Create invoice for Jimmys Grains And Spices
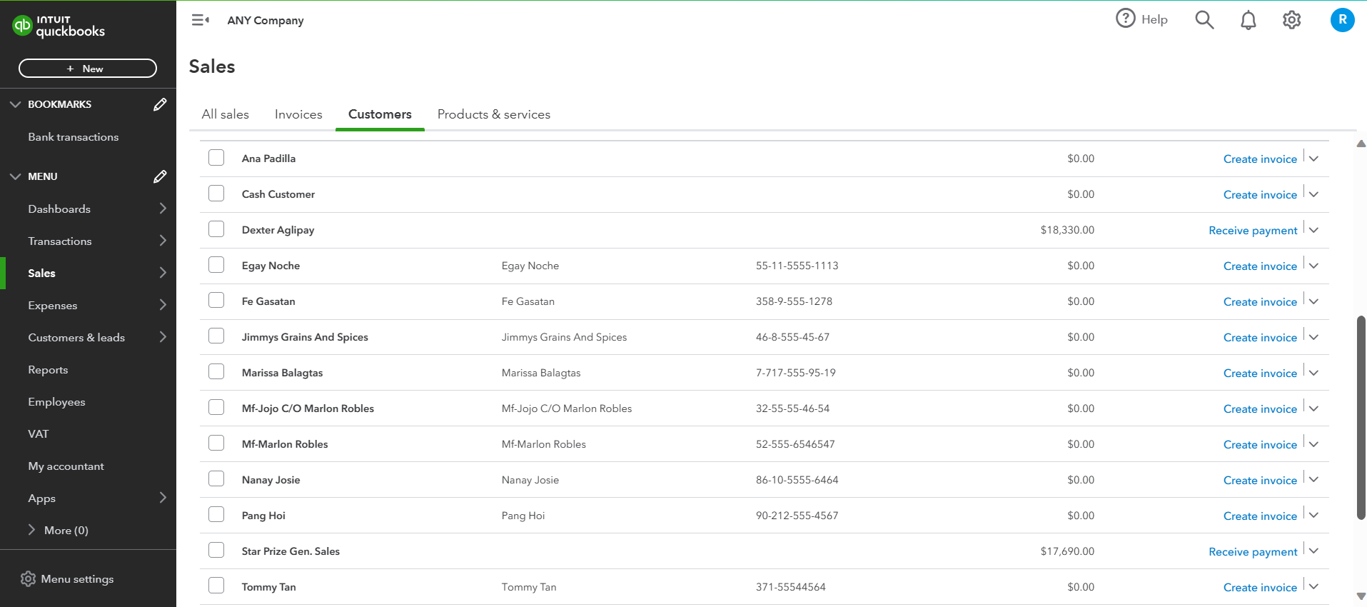This screenshot has height=607, width=1367. pos(1260,338)
